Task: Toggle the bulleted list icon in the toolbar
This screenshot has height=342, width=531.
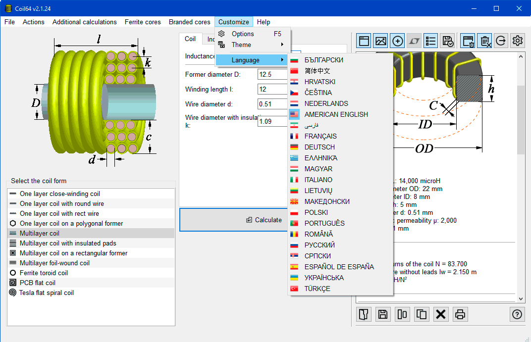Action: [431, 41]
